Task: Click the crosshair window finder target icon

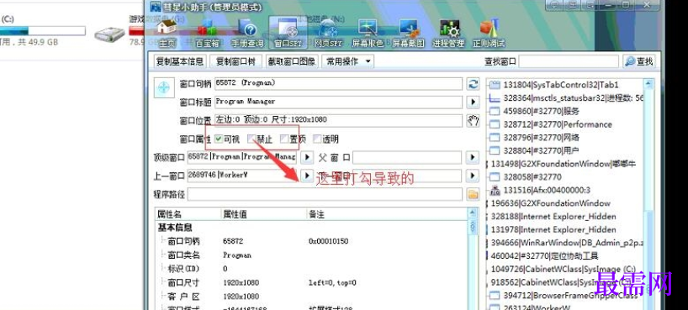Action: point(163,87)
